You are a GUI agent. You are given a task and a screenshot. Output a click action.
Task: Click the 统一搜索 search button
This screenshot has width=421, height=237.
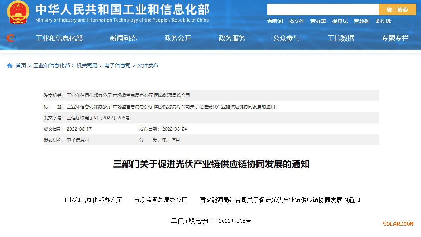point(397,10)
